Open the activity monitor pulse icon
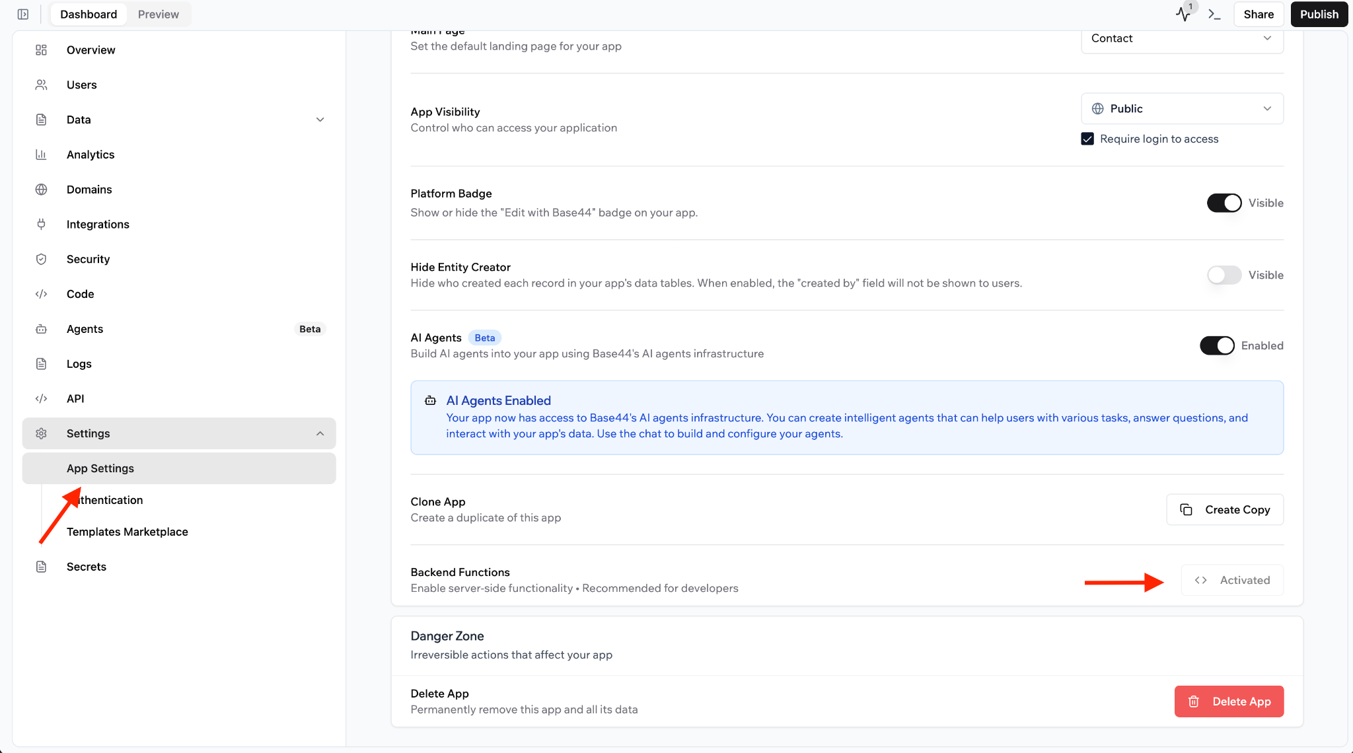Viewport: 1353px width, 753px height. click(x=1183, y=14)
